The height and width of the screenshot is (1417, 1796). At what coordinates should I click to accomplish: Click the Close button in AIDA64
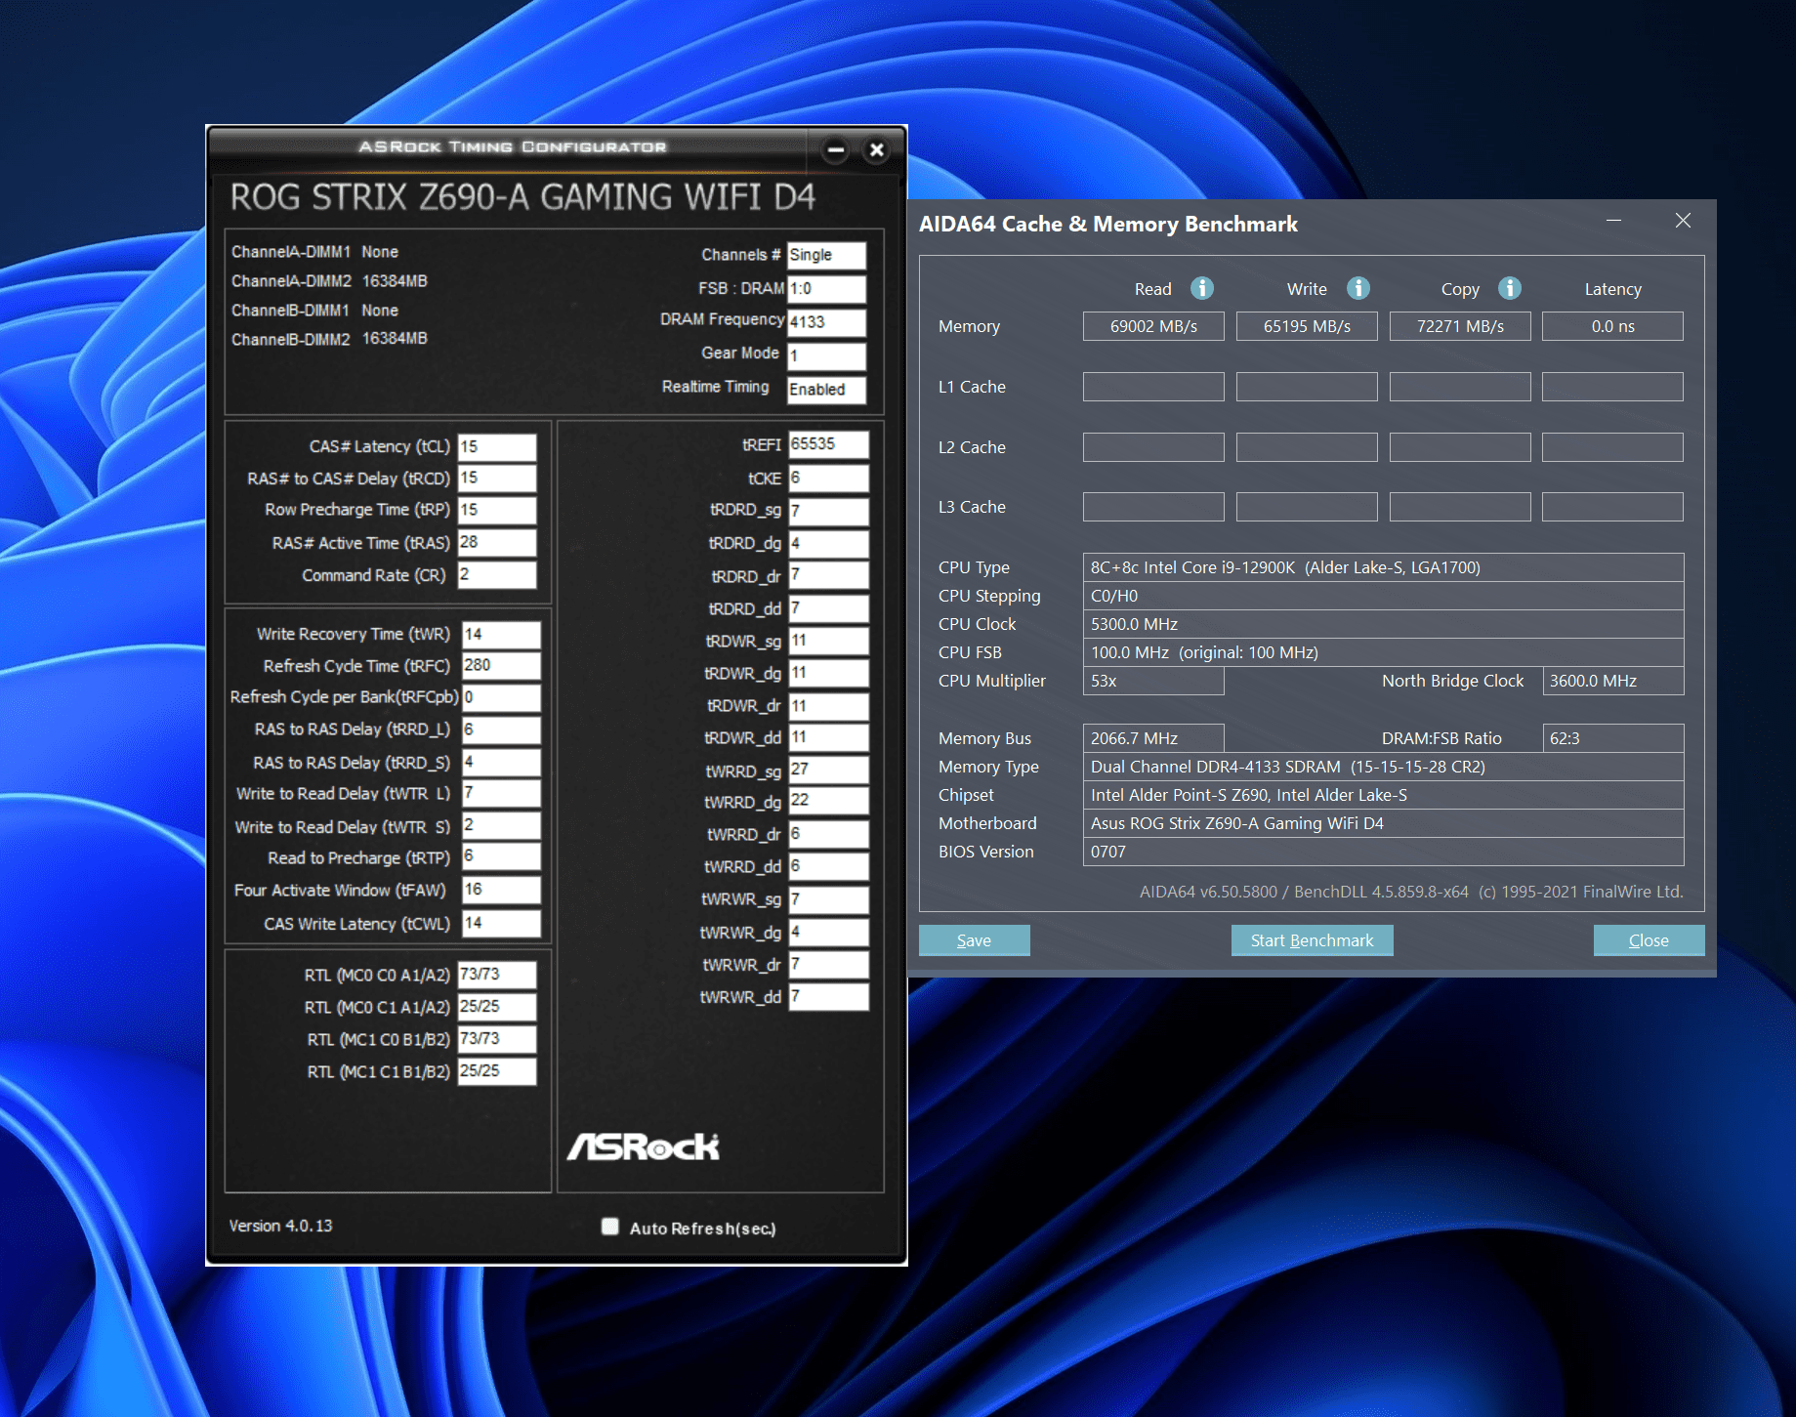point(1649,940)
